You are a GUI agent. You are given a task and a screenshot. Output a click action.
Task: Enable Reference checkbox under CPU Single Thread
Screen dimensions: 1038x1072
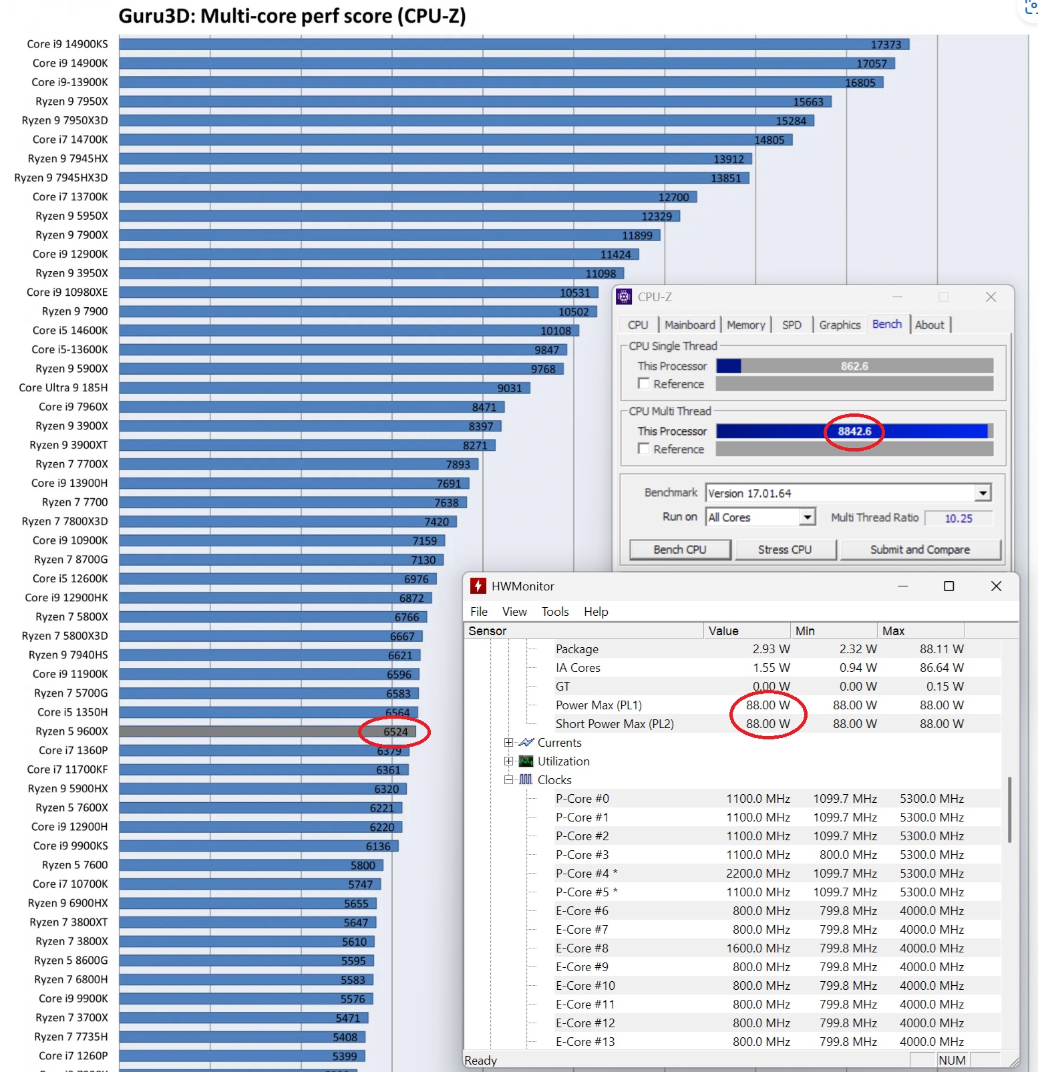click(x=644, y=383)
